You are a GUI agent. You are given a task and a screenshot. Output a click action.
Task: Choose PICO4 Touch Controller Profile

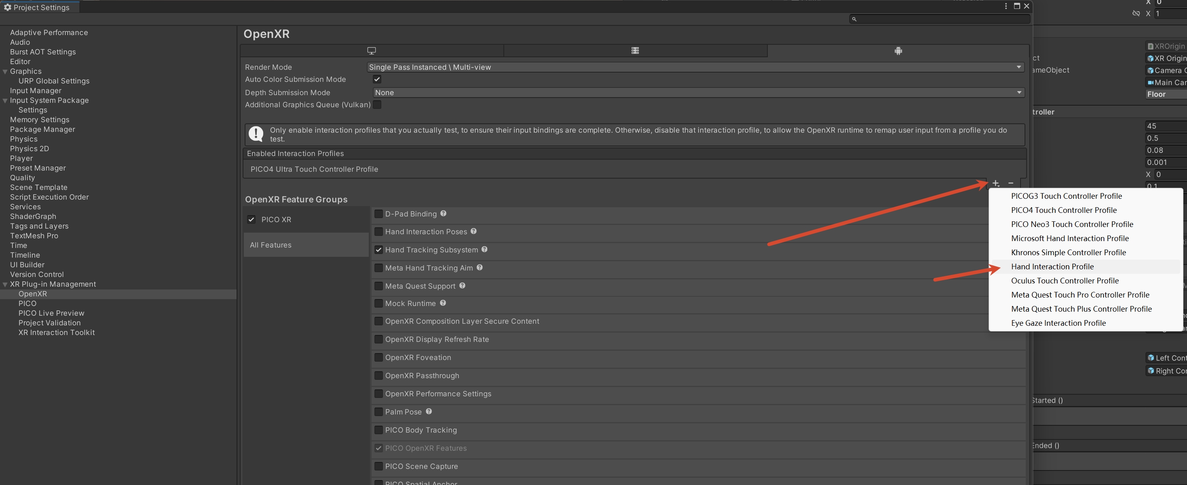[1085, 210]
